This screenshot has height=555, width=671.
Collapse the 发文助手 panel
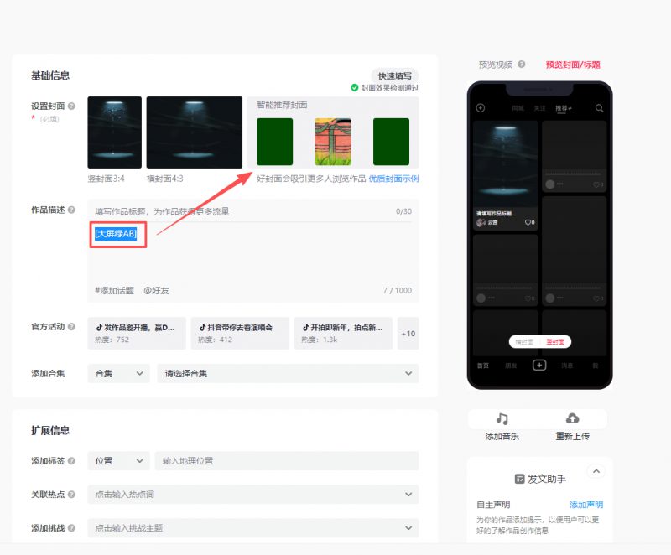point(595,471)
